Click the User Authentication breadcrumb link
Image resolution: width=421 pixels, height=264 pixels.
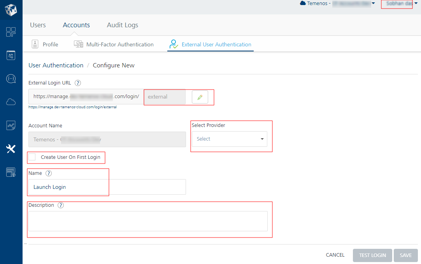coord(56,65)
